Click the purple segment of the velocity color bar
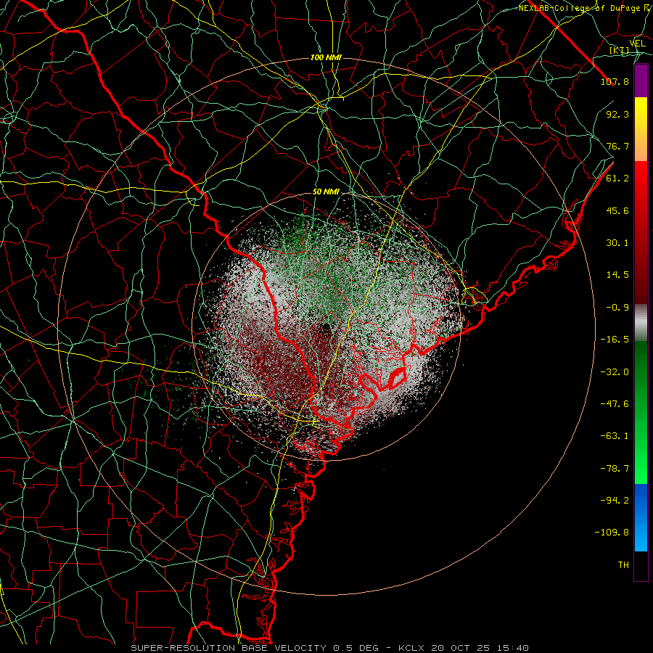This screenshot has width=653, height=653. pyautogui.click(x=641, y=81)
